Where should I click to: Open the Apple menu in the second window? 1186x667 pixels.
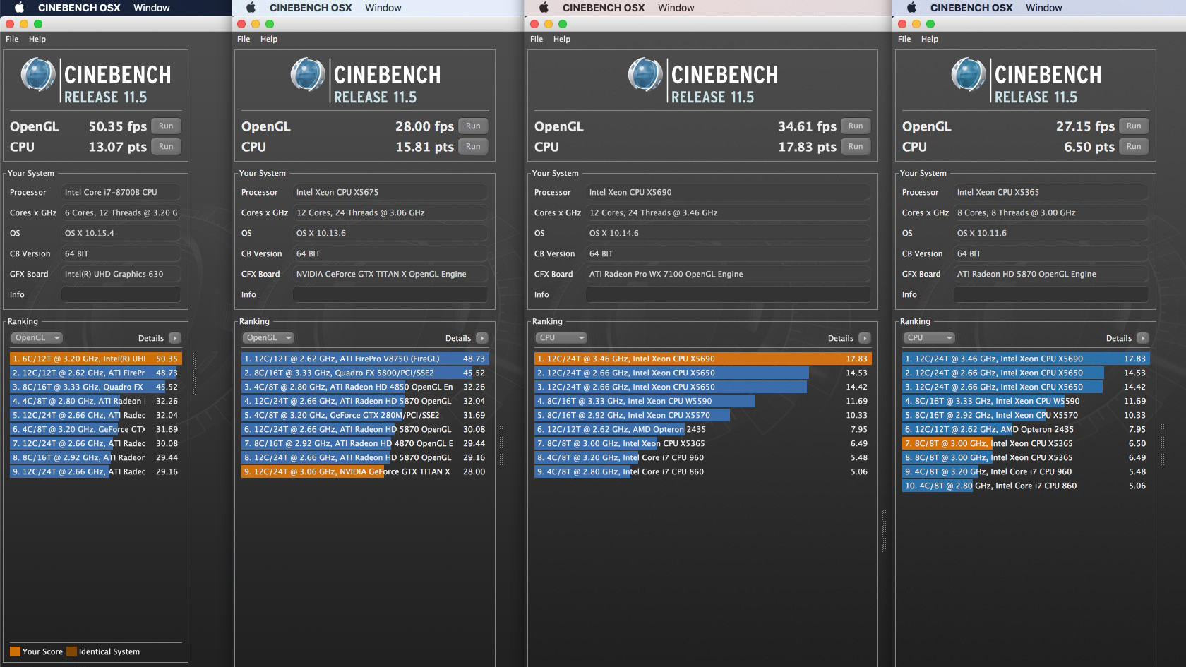tap(251, 8)
